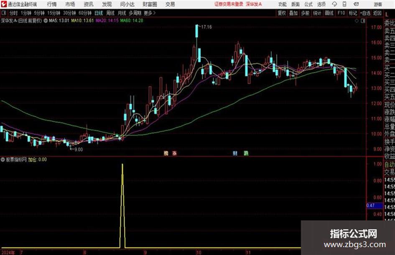Open the F10 company info
The image size is (395, 255).
(341, 13)
